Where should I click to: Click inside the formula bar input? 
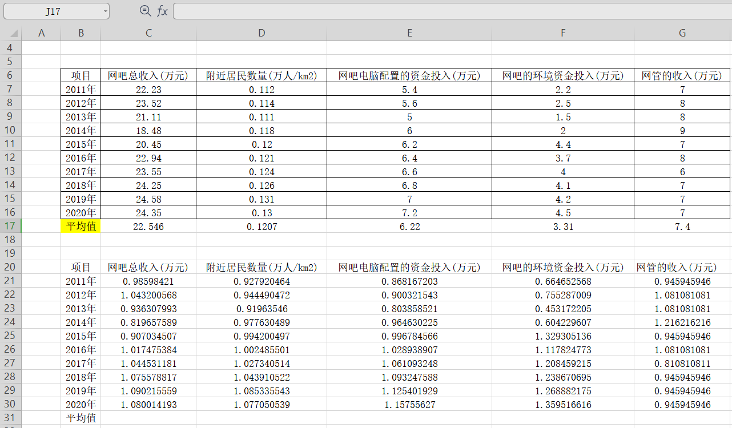[452, 11]
